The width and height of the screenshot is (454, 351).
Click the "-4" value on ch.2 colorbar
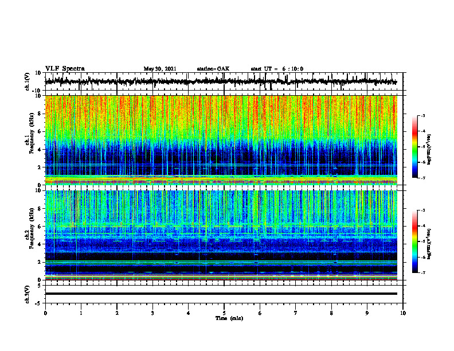point(422,226)
